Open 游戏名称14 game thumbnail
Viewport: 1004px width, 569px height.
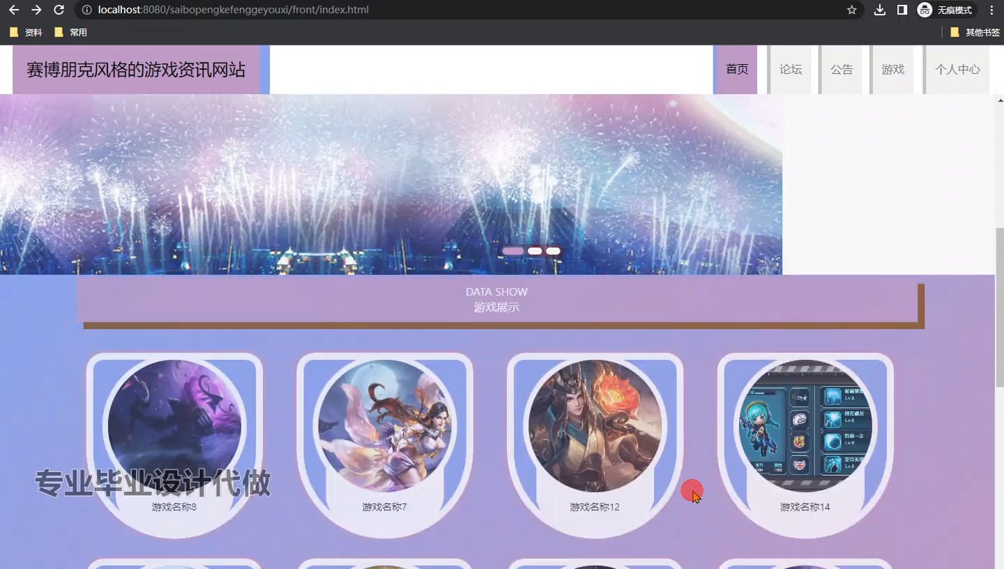[805, 425]
